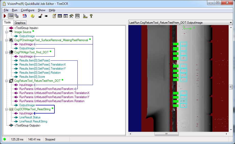Screen dimensions: 235x144
Task: Click the floating tool windows icon
Action: 17,16
